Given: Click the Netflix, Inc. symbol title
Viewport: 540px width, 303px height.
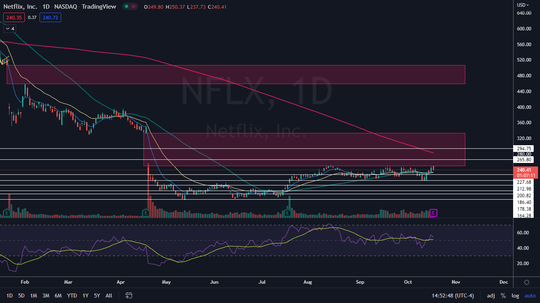Looking at the screenshot, I should (x=21, y=7).
